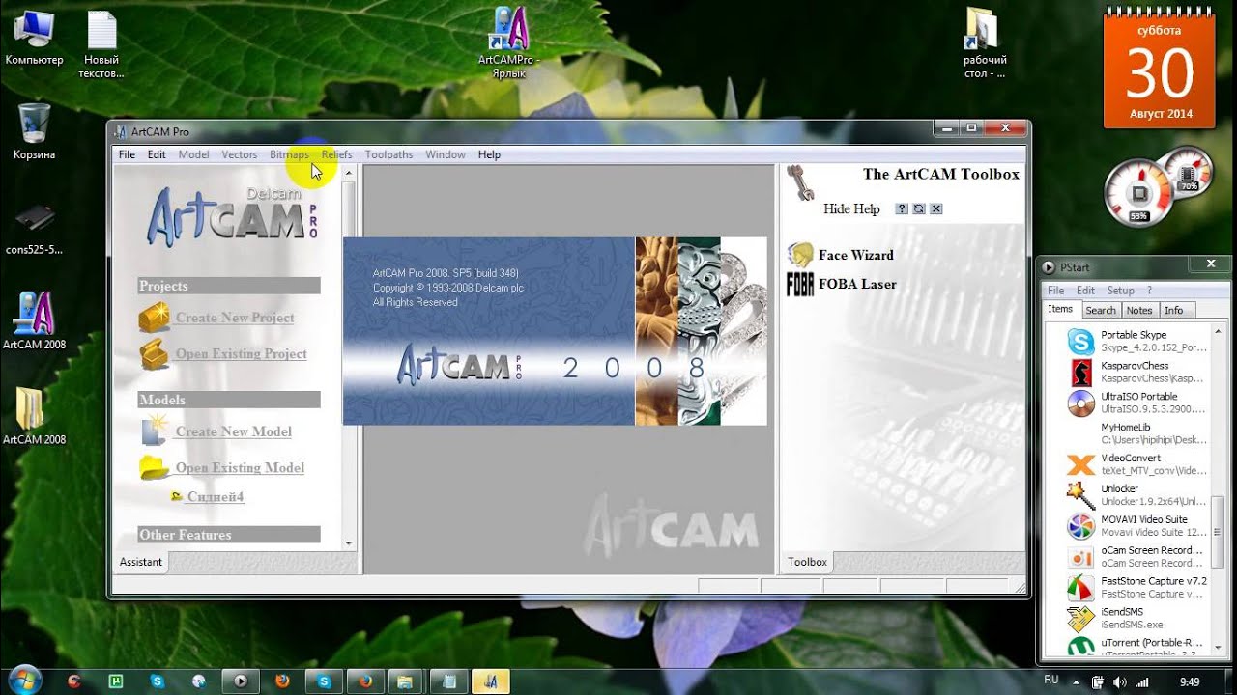Click the oCam Screen Recorder icon

pyautogui.click(x=1080, y=557)
